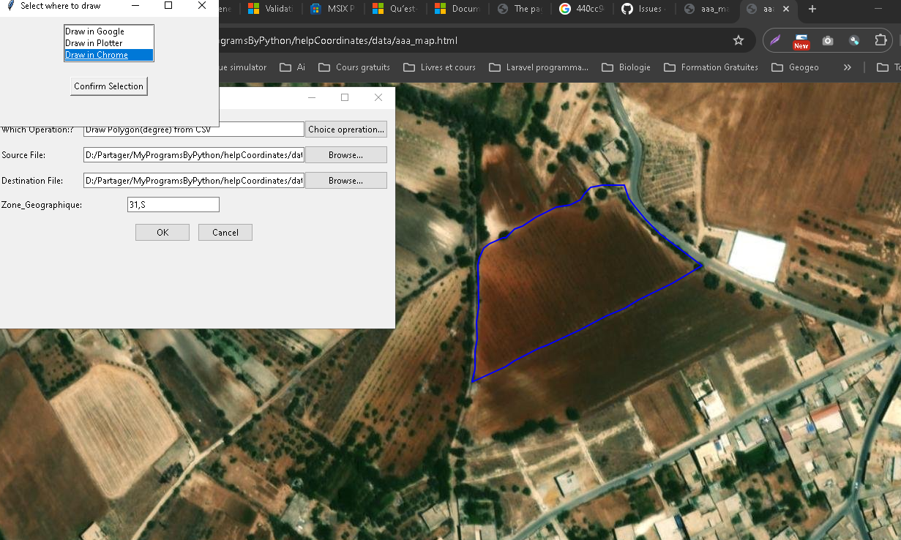Browse for the Source File
Screen dimensions: 901x540
click(345, 155)
